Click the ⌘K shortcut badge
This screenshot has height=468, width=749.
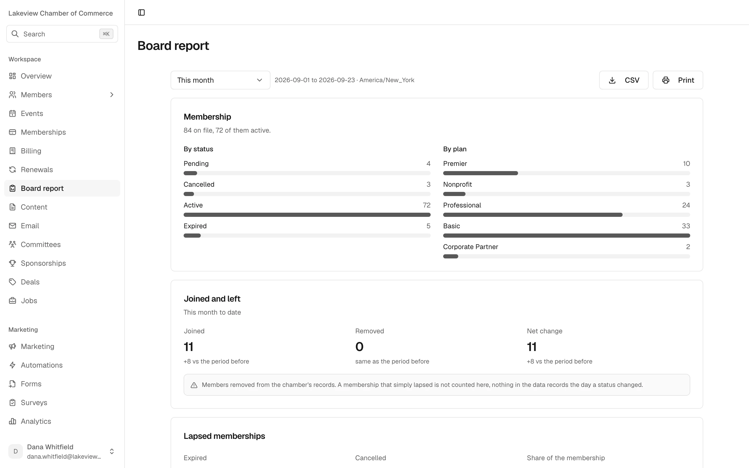point(106,34)
